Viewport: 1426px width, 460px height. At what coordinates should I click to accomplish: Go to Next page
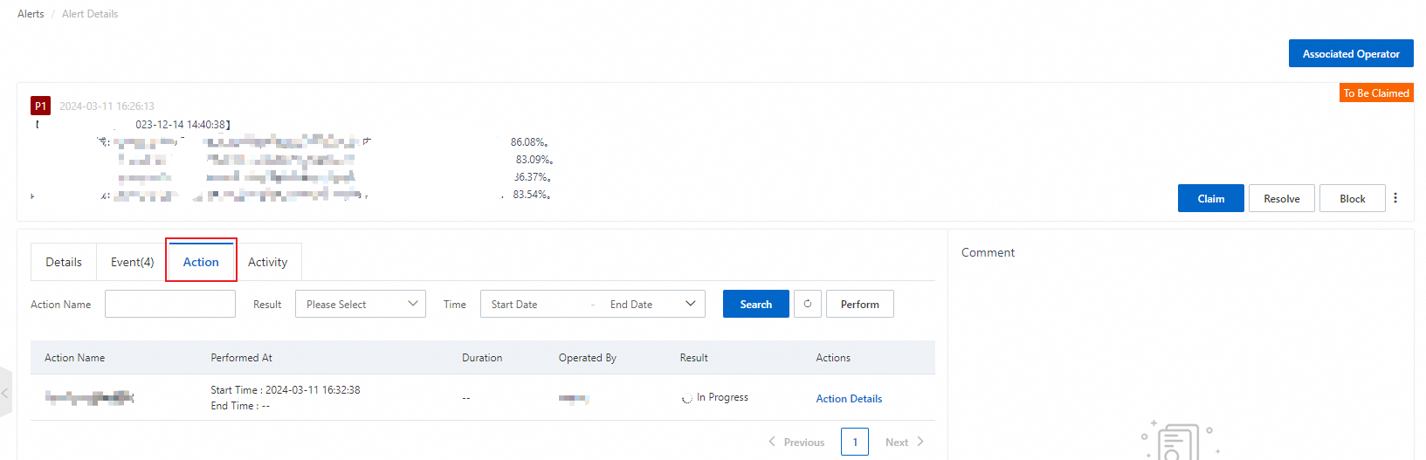905,442
